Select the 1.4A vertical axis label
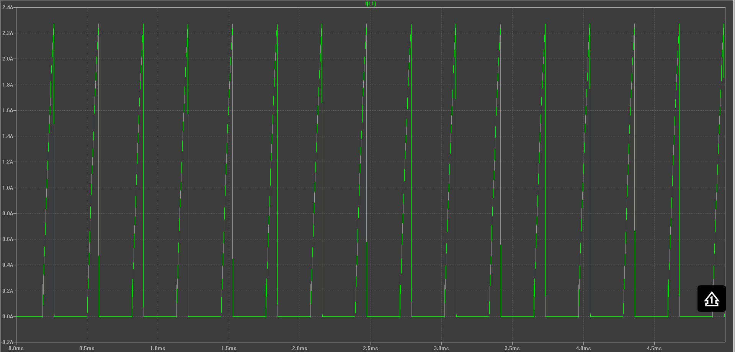The width and height of the screenshot is (735, 352). tap(8, 136)
